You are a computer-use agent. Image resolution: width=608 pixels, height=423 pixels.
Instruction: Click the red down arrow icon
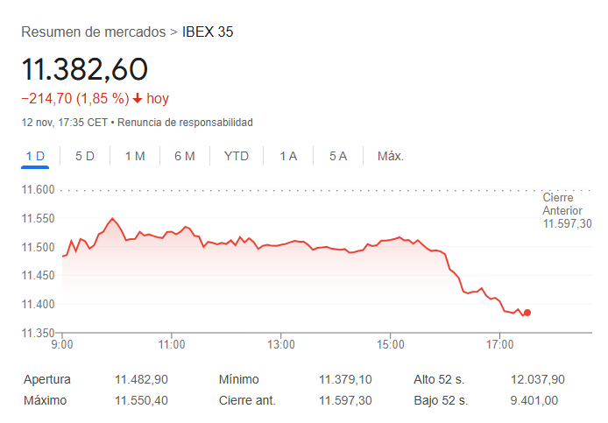(138, 98)
